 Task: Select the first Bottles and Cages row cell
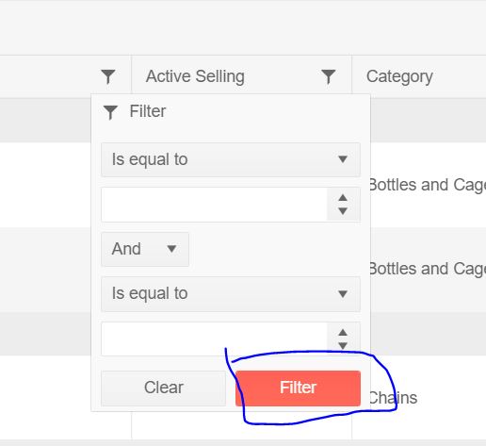pyautogui.click(x=428, y=185)
